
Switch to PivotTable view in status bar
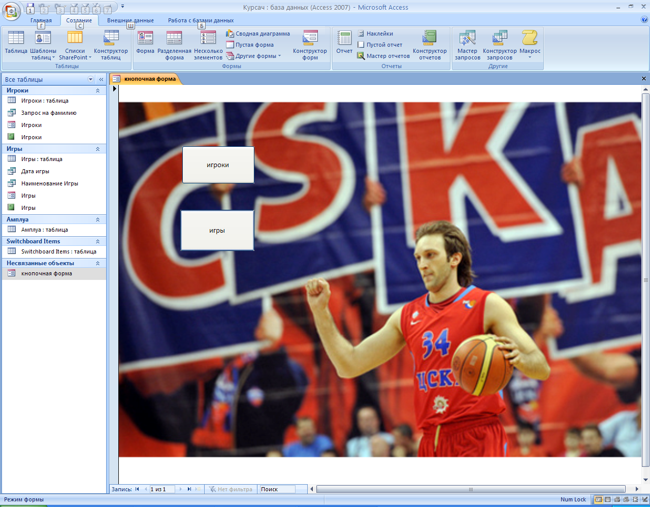617,499
